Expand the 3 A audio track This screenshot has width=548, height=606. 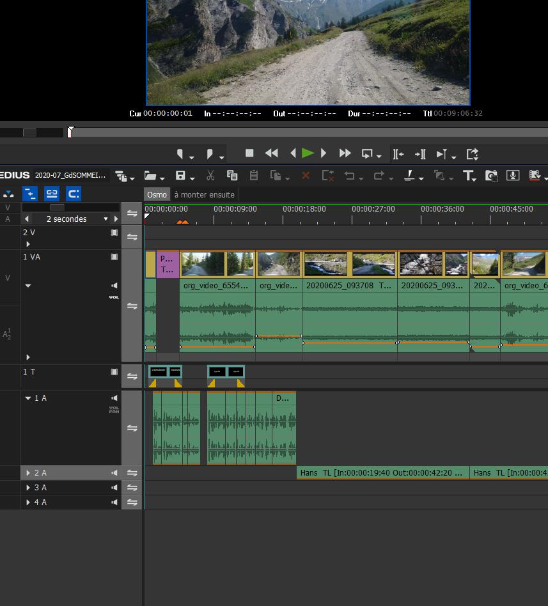(28, 488)
